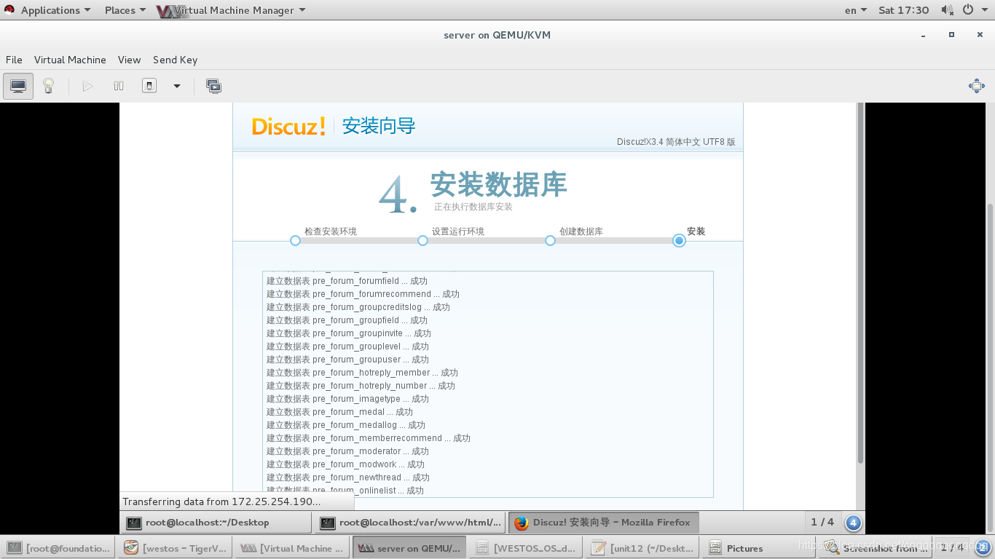Power on the virtual machine

(x=88, y=86)
